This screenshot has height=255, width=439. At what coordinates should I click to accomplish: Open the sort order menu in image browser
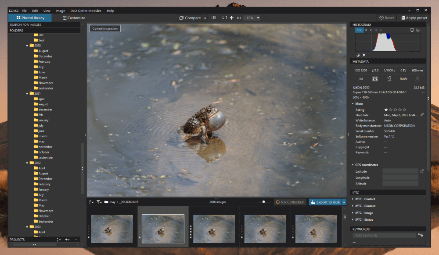pos(91,202)
